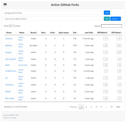Sort by the Owner column header

click(x=9, y=33)
